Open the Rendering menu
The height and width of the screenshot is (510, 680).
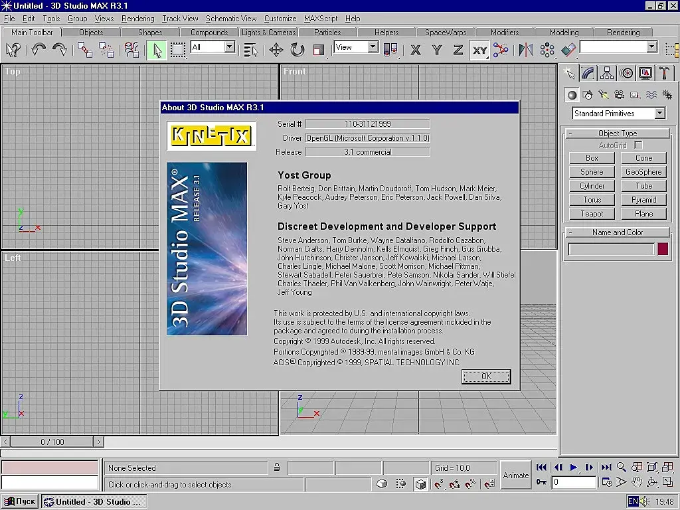pos(137,19)
